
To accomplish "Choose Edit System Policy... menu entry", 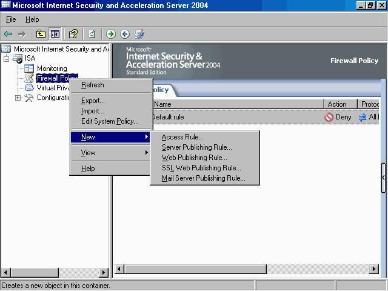I will point(110,121).
